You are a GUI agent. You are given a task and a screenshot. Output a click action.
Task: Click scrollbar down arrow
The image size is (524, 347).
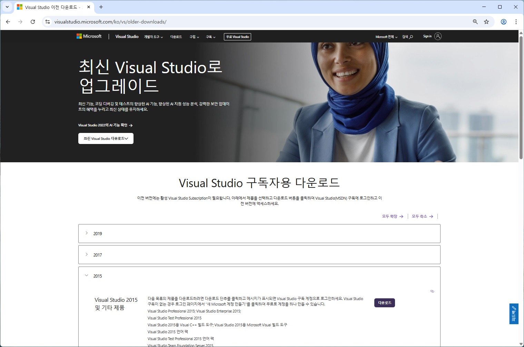point(521,344)
